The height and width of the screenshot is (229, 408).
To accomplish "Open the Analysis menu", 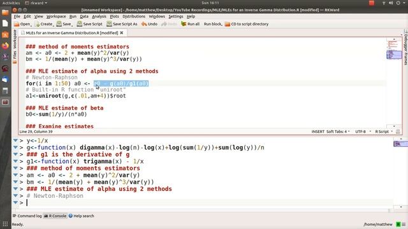I will (99, 17).
